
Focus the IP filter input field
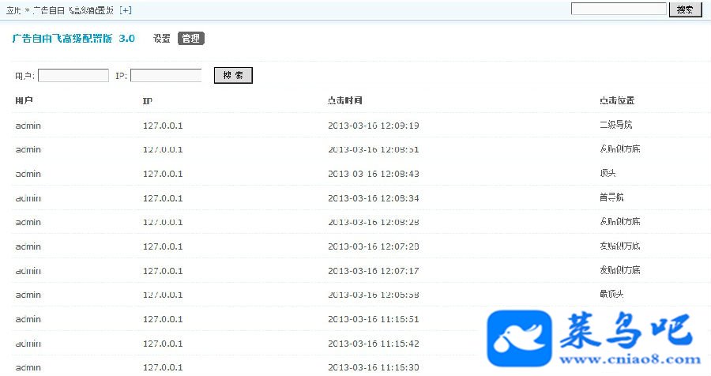click(166, 75)
